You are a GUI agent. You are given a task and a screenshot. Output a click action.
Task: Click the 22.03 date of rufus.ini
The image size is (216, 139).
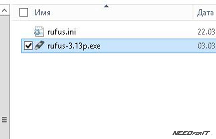206,32
